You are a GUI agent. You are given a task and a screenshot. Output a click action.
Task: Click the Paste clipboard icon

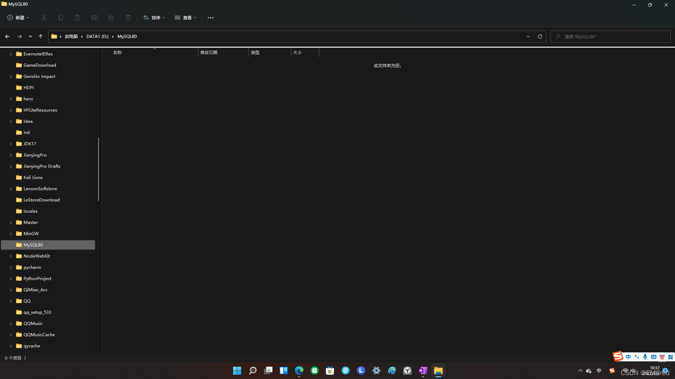pyautogui.click(x=78, y=18)
